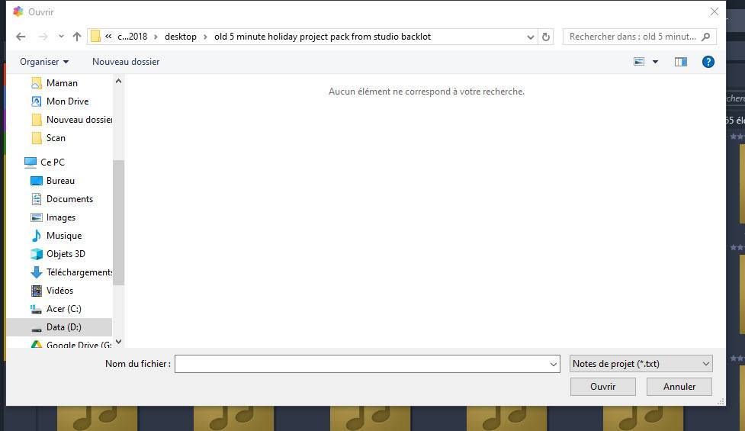
Task: Select the Maman folder in sidebar
Action: [x=62, y=83]
